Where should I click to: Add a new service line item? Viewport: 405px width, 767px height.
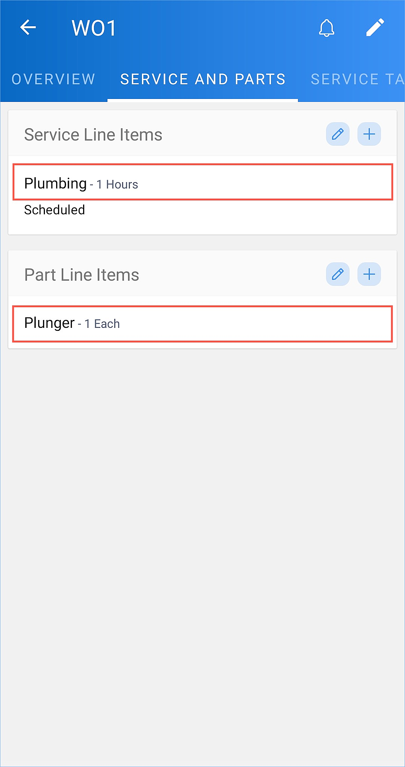tap(369, 134)
